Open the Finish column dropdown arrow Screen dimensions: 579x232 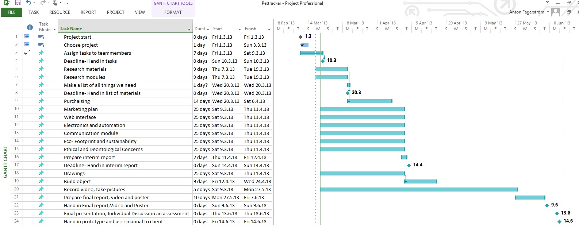pos(269,29)
